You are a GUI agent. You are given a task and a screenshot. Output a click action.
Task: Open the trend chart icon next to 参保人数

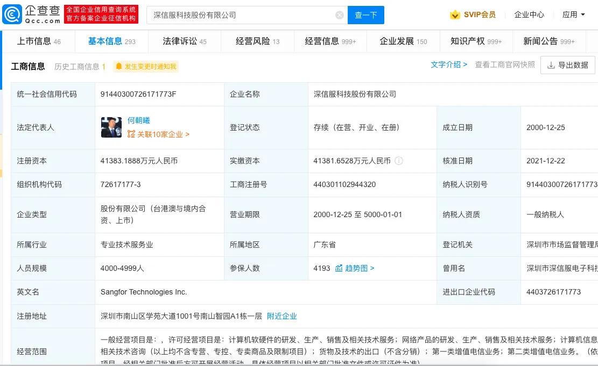pos(338,268)
